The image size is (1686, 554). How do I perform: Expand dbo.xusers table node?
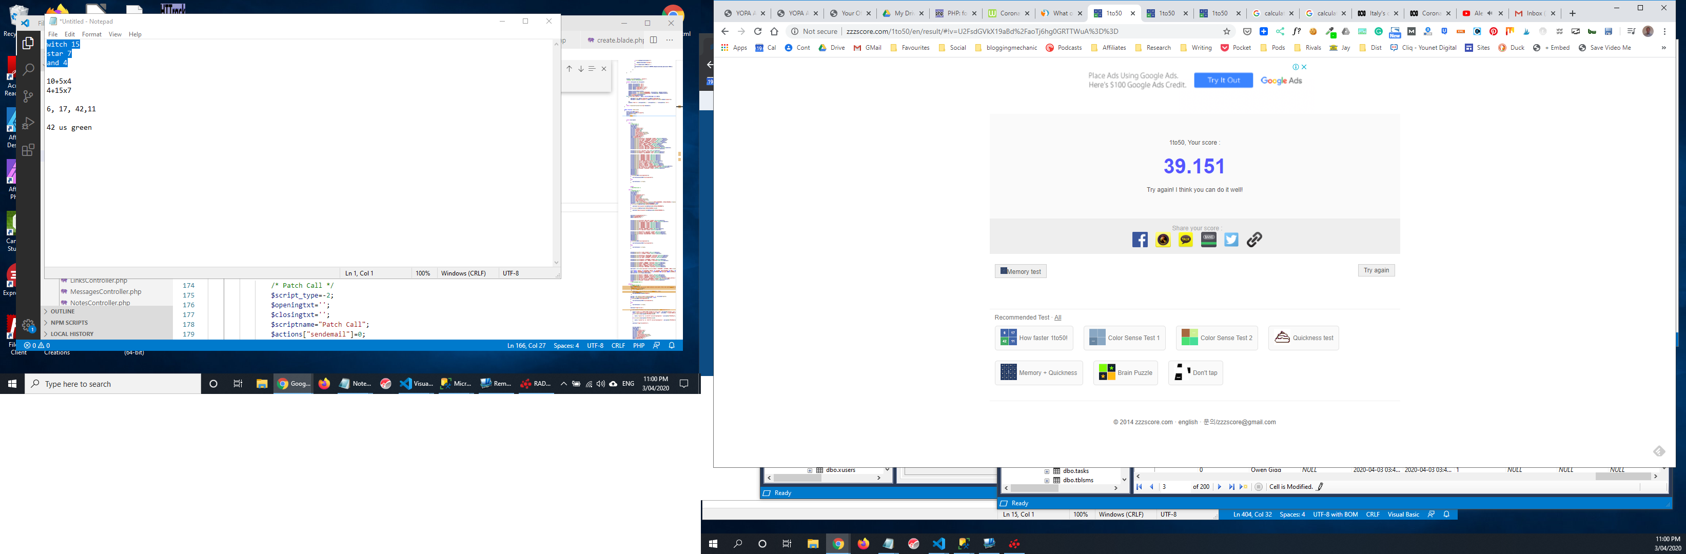click(810, 470)
